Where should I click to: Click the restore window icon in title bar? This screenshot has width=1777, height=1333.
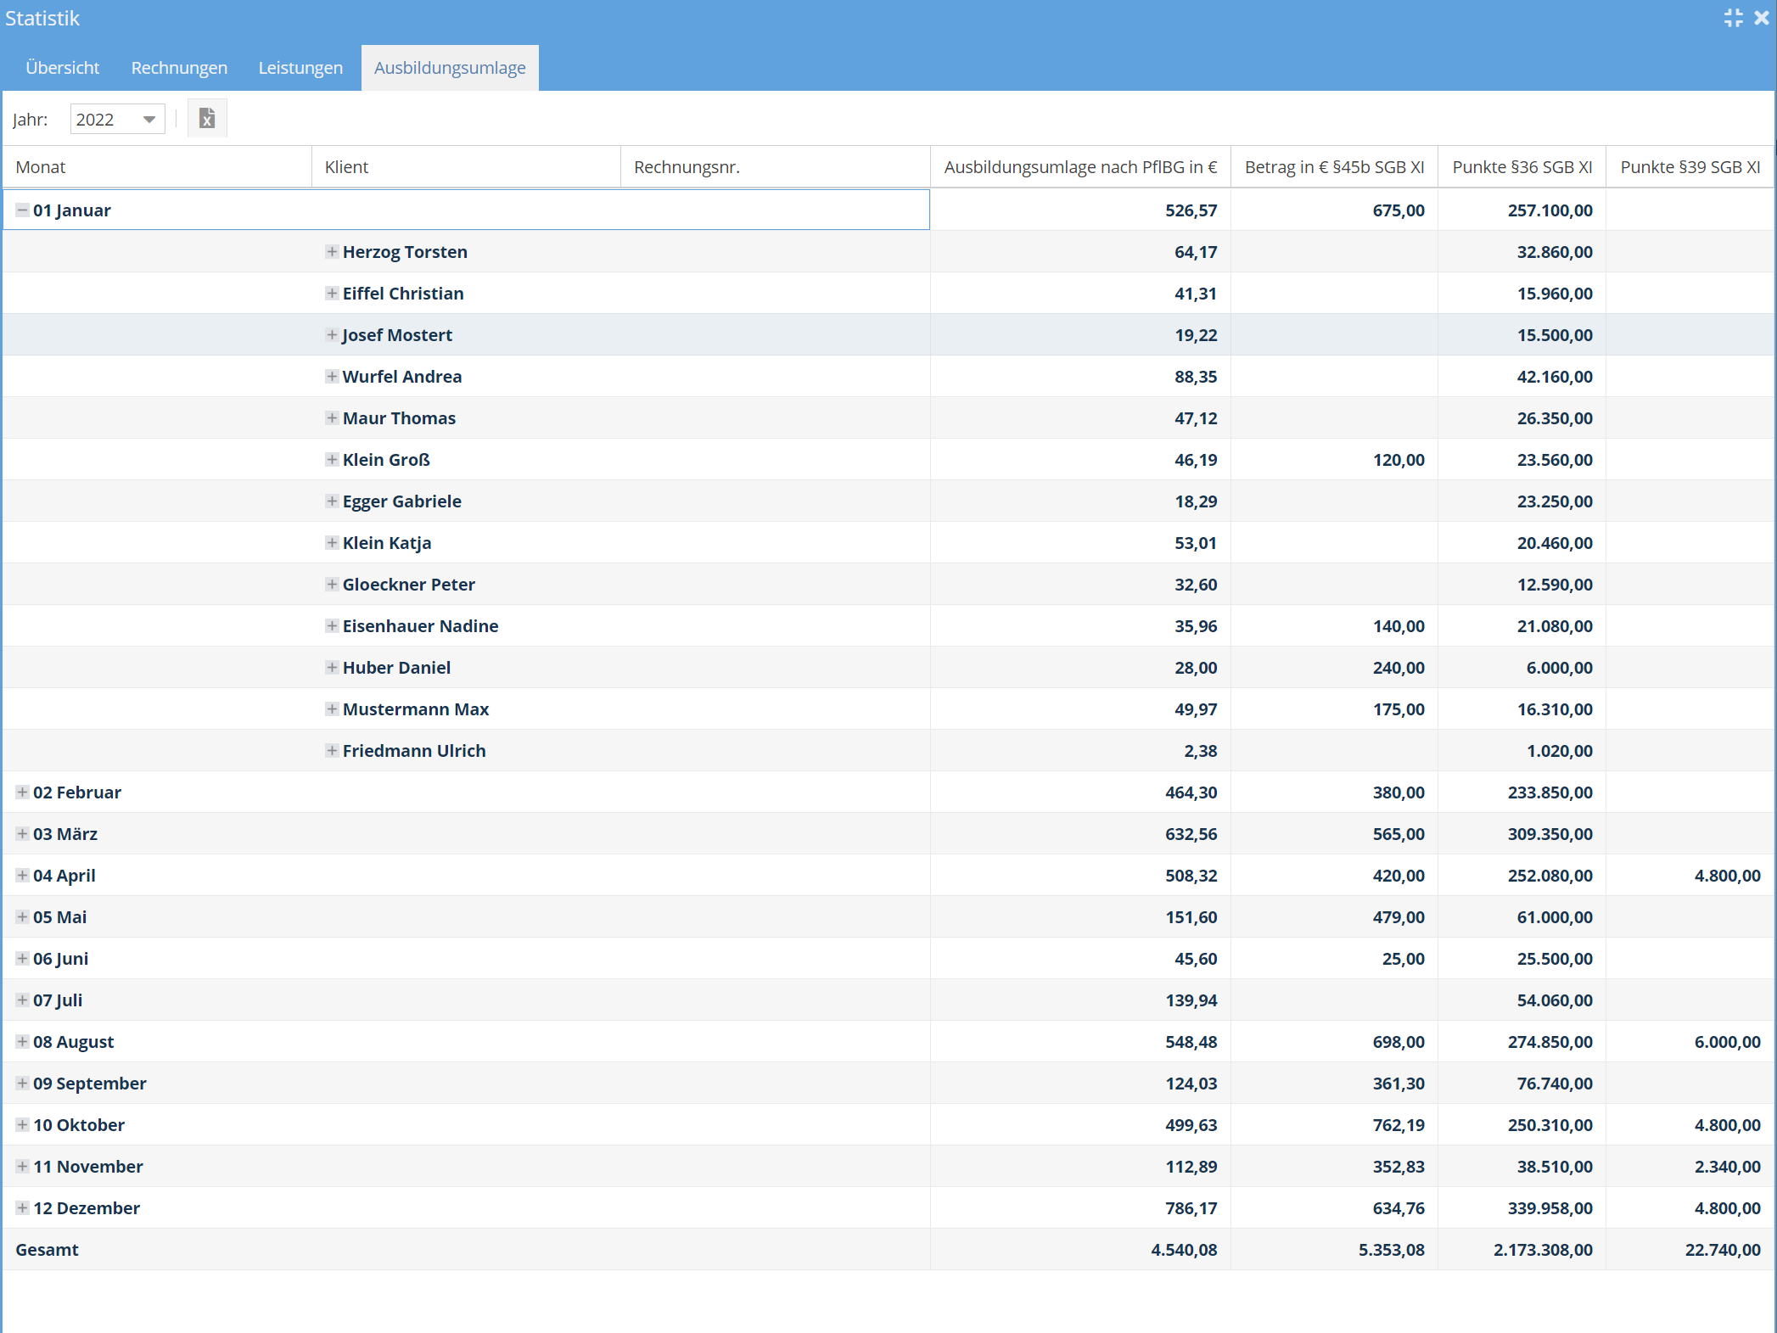[1733, 18]
